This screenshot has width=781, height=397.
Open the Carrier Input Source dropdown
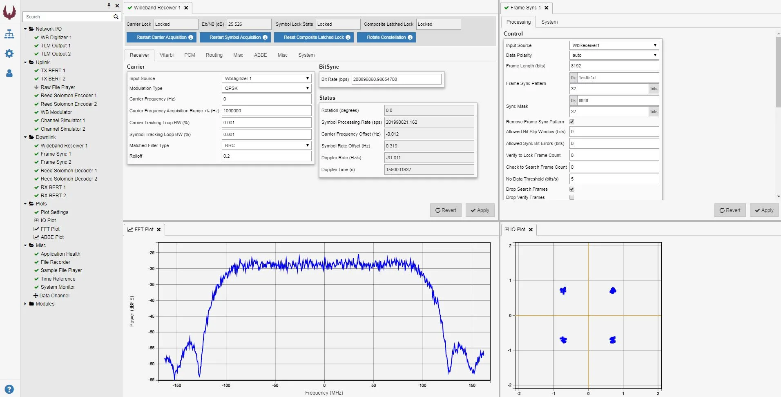point(267,78)
